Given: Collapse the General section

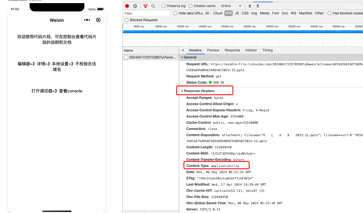Looking at the screenshot, I should tap(182, 57).
